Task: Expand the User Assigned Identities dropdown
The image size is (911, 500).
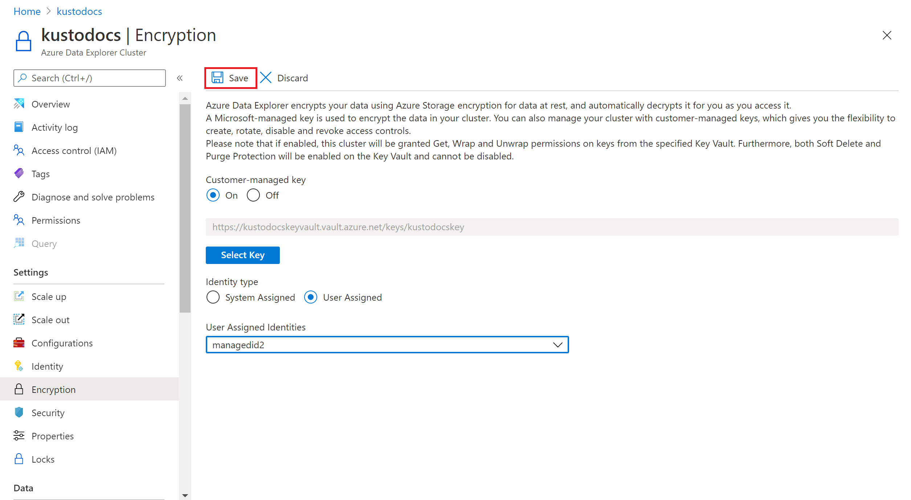Action: tap(557, 345)
